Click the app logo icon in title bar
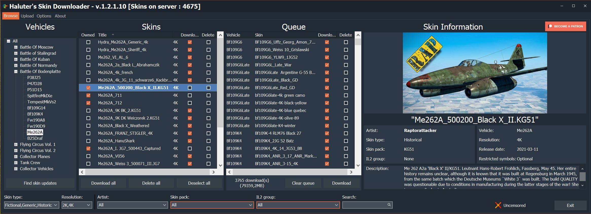Image resolution: width=591 pixels, height=214 pixels. pyautogui.click(x=5, y=6)
